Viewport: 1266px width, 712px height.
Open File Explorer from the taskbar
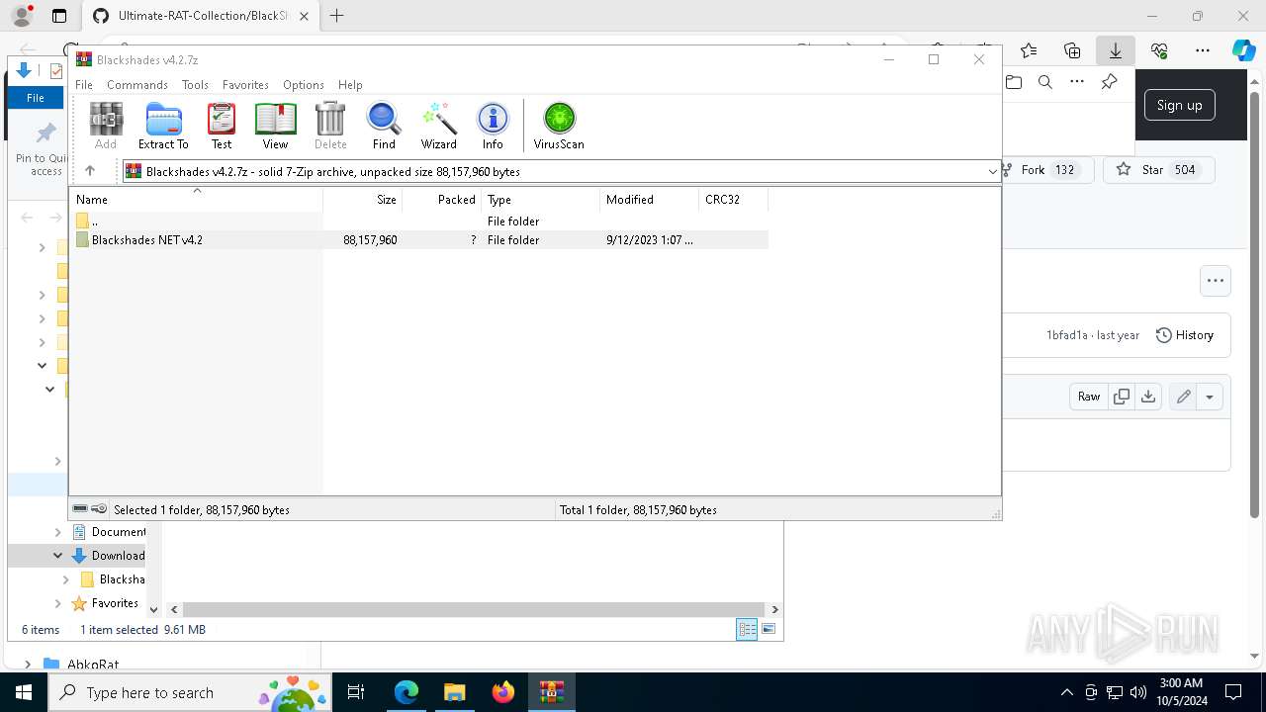(454, 692)
